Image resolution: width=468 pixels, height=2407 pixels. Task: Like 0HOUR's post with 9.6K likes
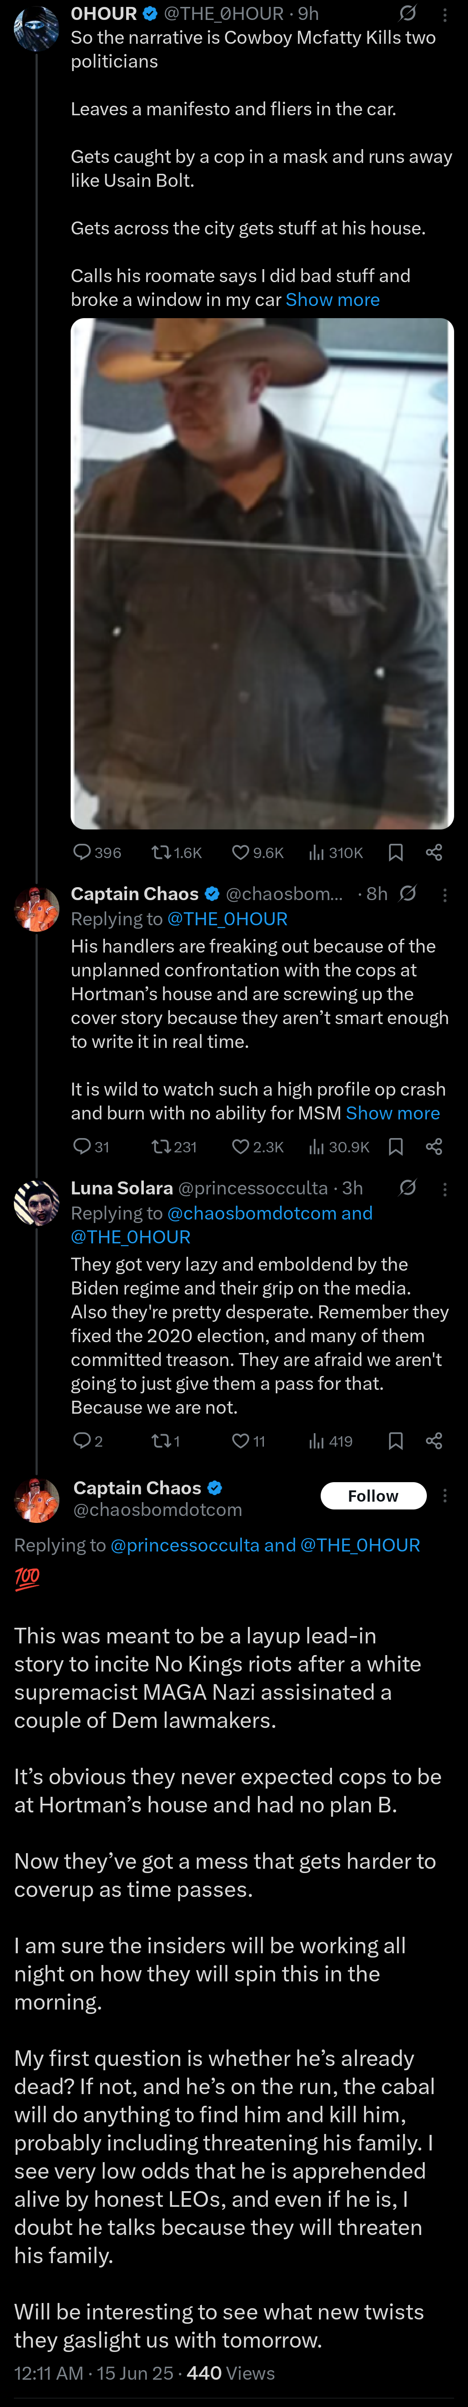(258, 852)
